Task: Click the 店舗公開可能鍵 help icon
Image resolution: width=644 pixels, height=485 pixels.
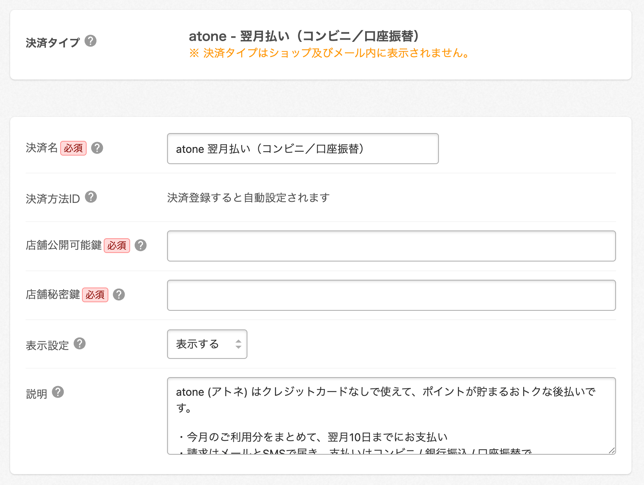Action: pos(141,245)
